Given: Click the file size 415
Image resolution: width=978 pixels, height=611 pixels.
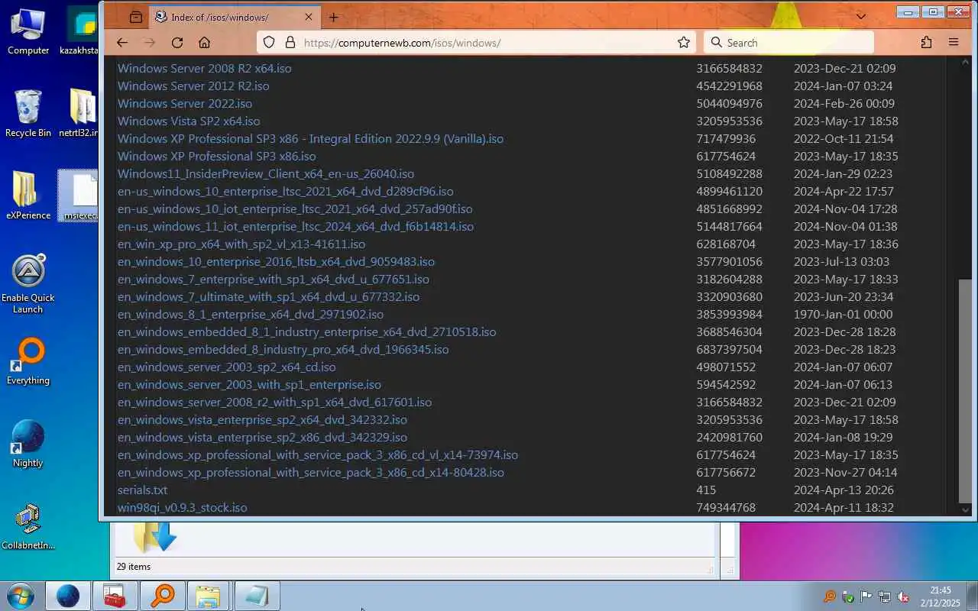Looking at the screenshot, I should tap(706, 490).
